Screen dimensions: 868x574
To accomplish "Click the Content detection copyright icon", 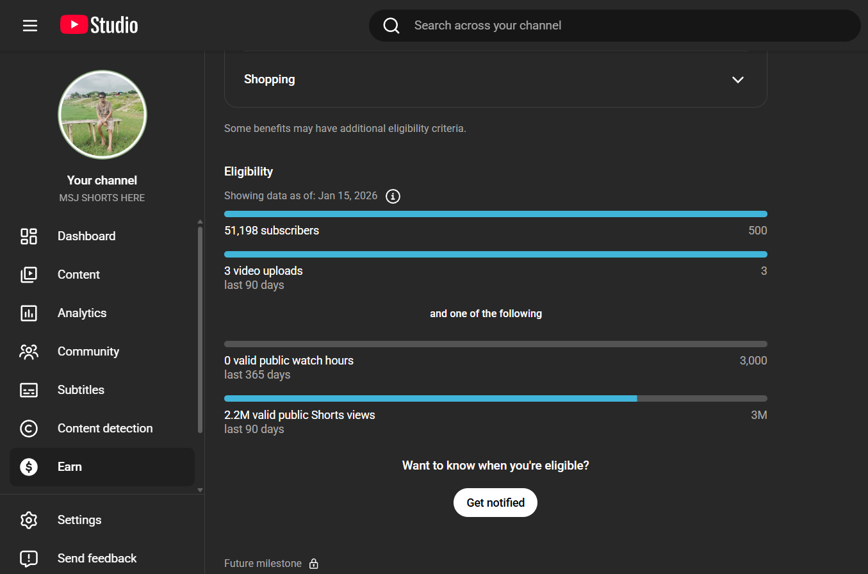I will 29,429.
